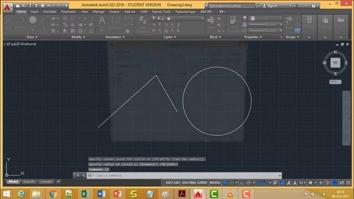Switch to the Layout2 tab
The image size is (354, 199).
[x=45, y=181]
